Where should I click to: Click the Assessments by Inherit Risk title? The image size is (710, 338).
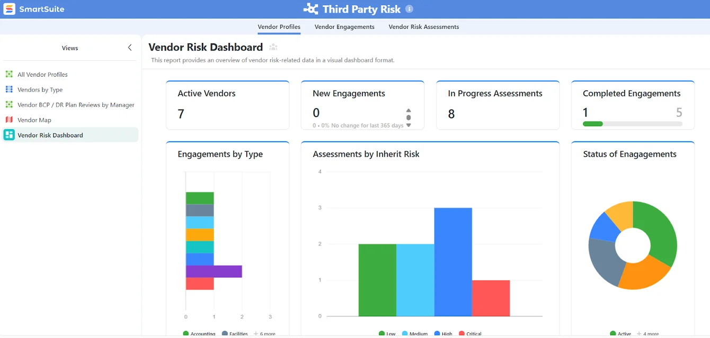click(366, 154)
